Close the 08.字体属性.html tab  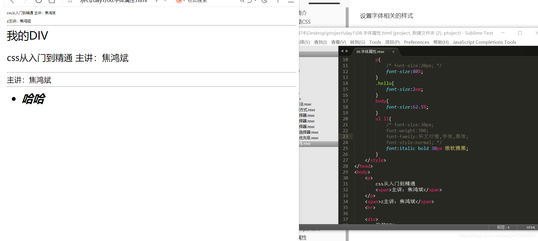(393, 52)
